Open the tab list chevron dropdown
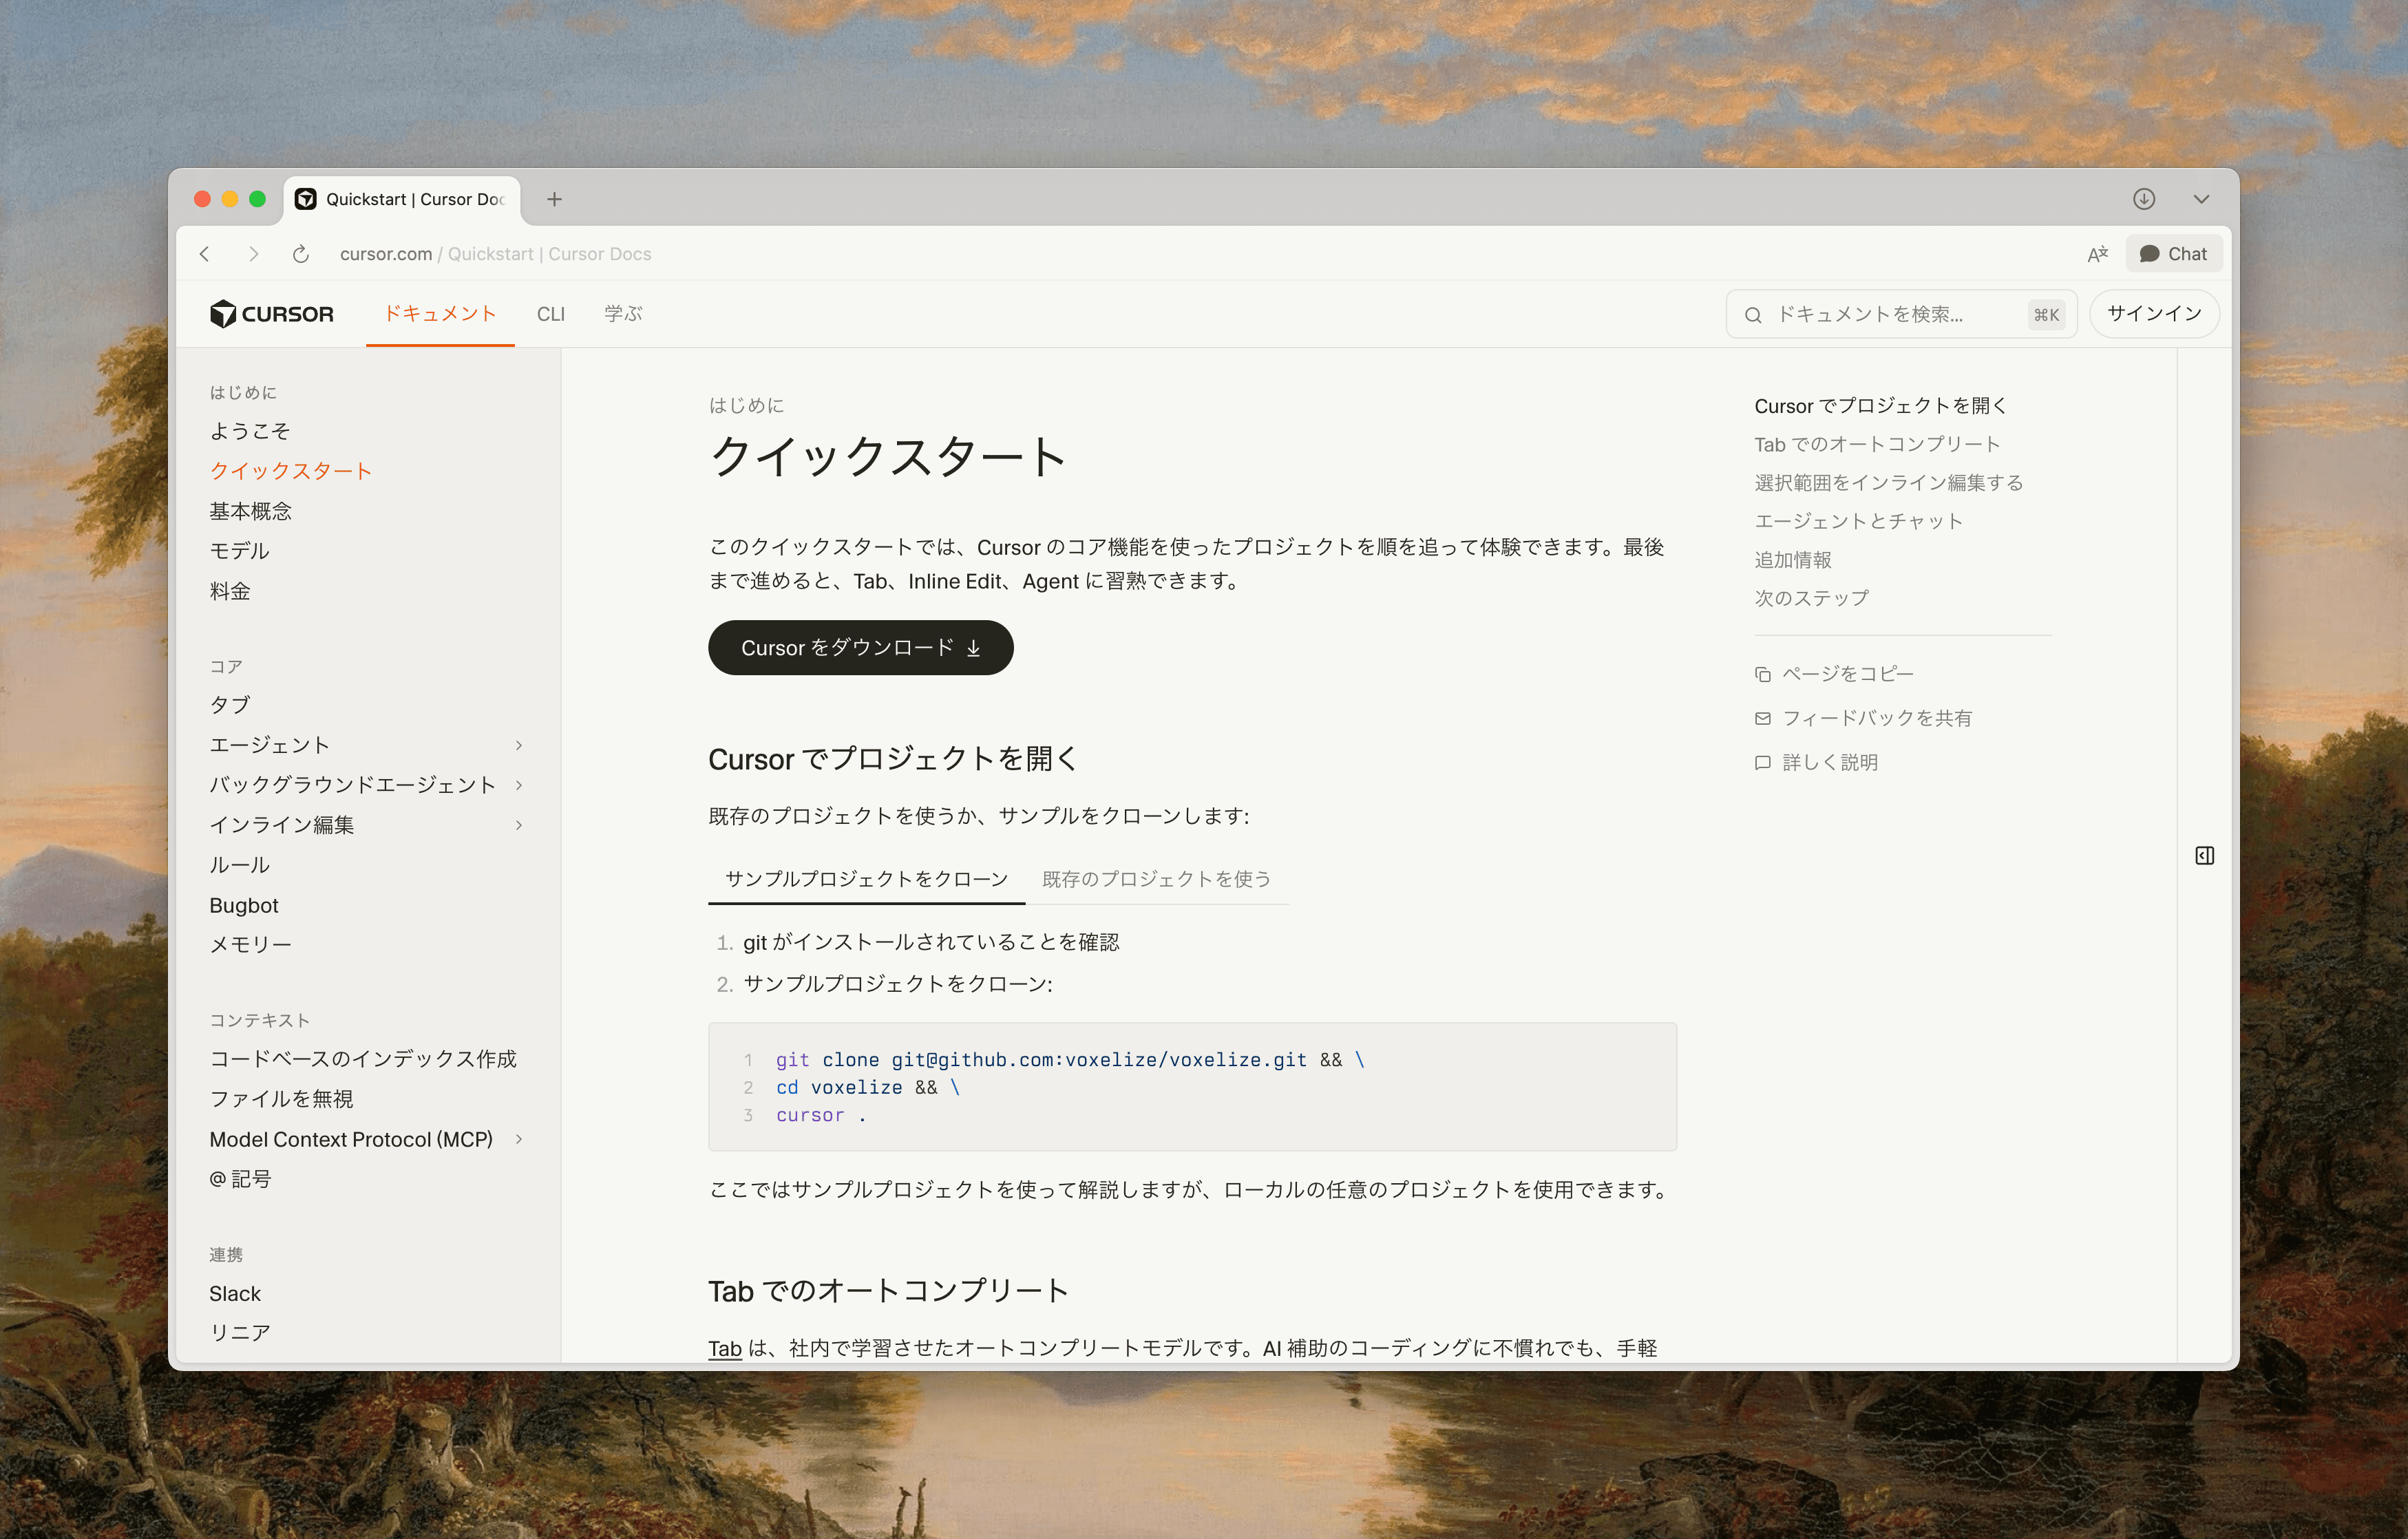Screen dimensions: 2408x1539 point(2200,199)
